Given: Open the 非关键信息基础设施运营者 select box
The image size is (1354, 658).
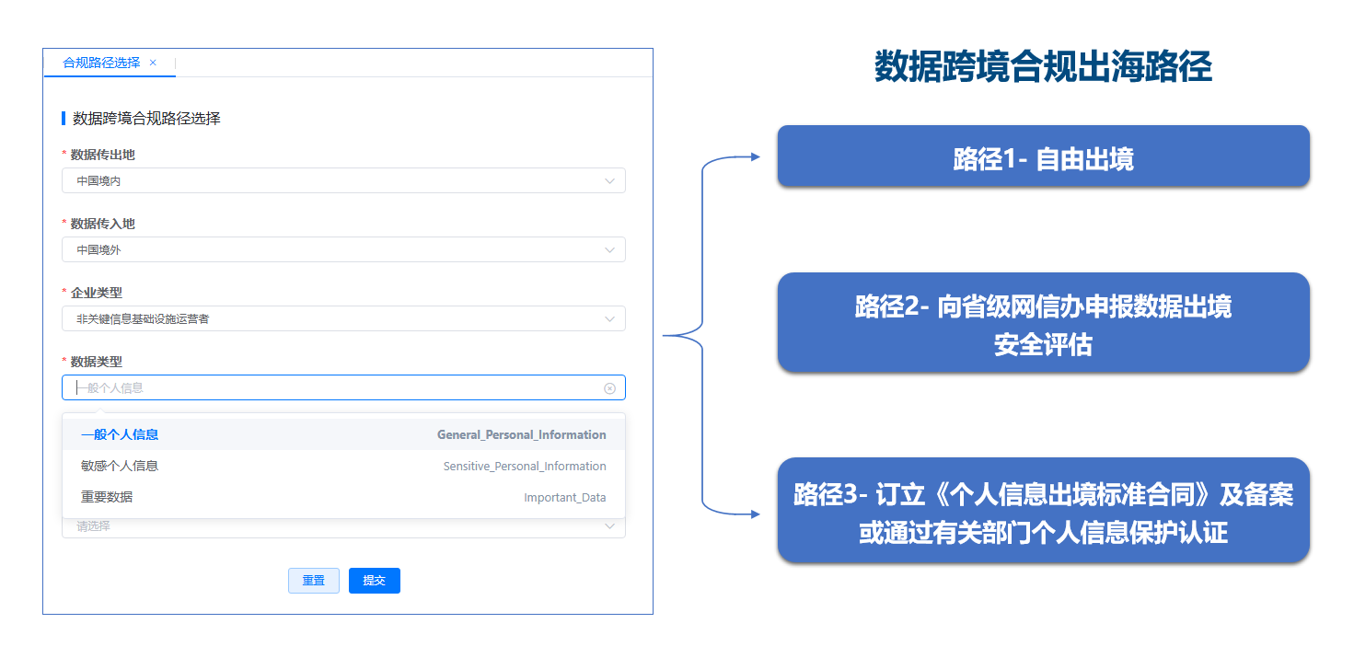Looking at the screenshot, I should click(x=331, y=319).
